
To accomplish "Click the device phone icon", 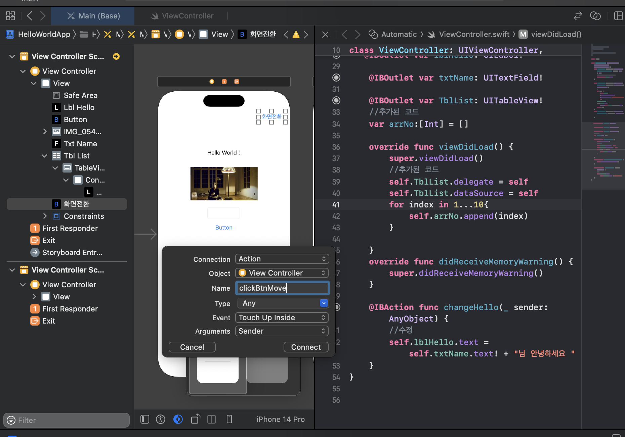I will 229,419.
